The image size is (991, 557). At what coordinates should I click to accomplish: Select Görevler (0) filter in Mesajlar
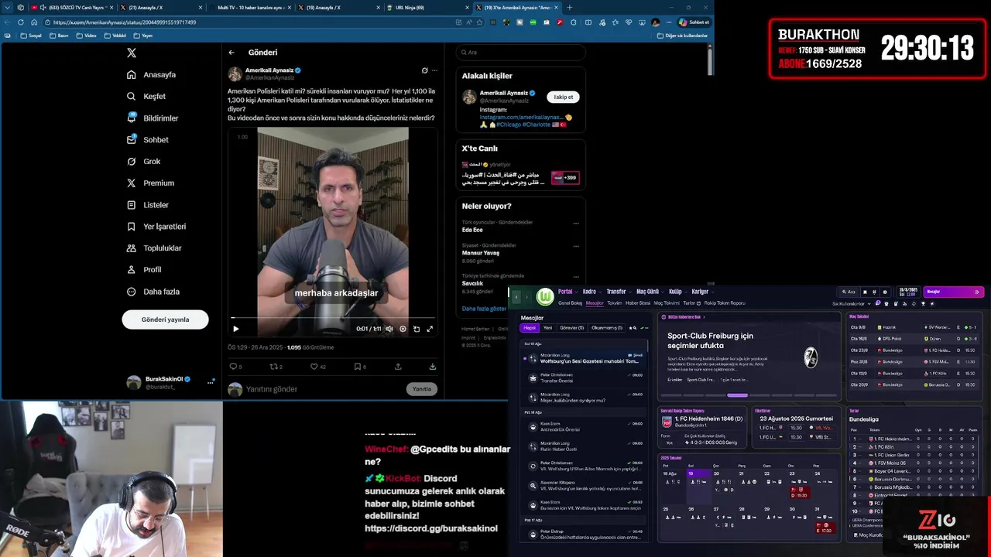click(x=571, y=328)
